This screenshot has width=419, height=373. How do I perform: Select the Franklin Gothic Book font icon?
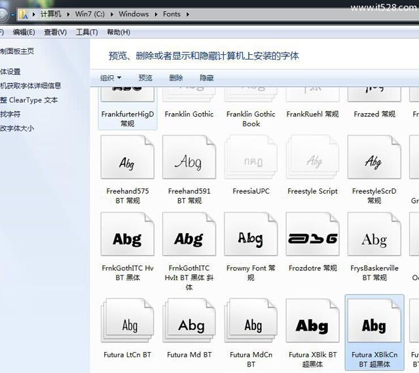251,94
